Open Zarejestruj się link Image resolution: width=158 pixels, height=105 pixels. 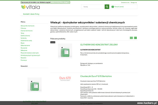tap(125, 3)
